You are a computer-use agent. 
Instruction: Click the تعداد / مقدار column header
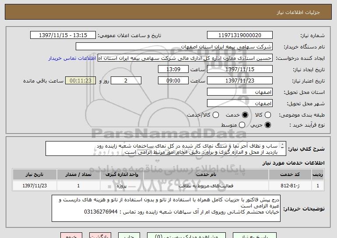(x=78, y=175)
